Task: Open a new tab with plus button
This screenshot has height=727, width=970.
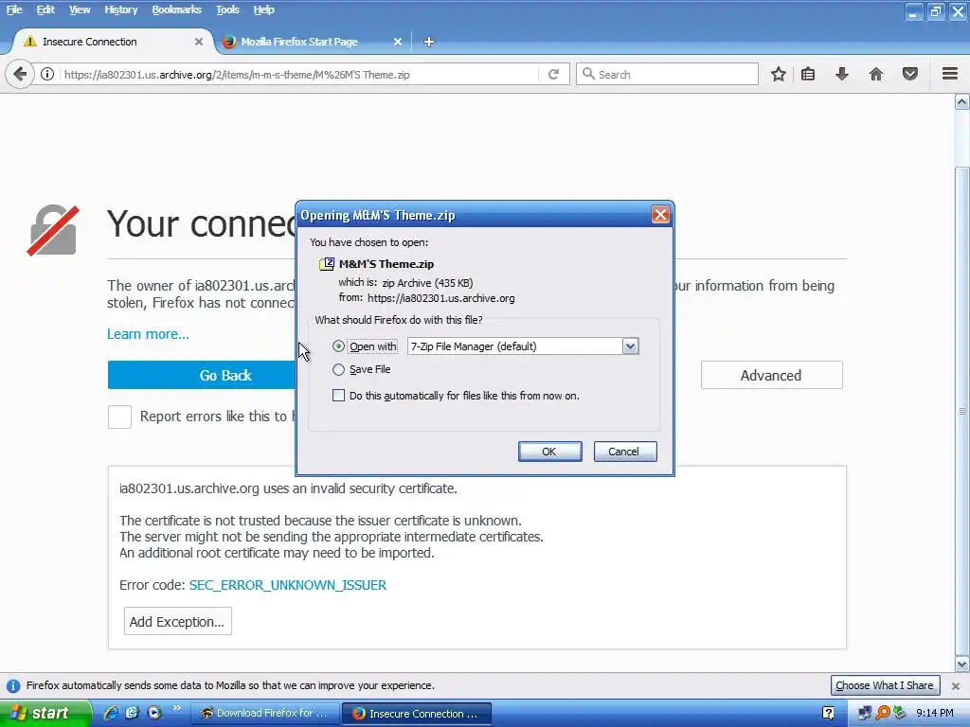Action: coord(429,42)
